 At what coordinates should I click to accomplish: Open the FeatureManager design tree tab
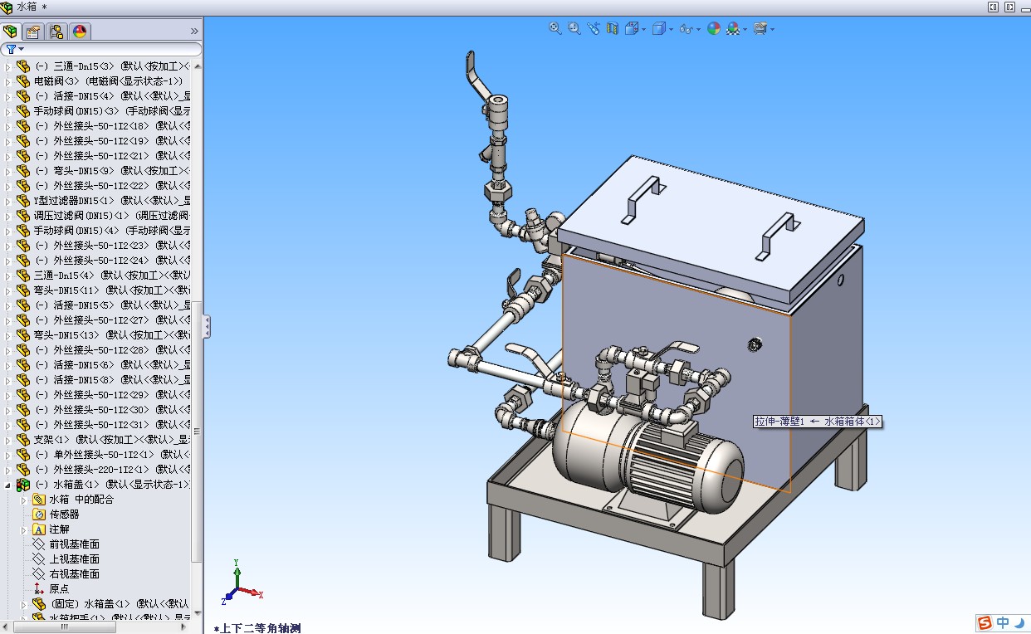pyautogui.click(x=11, y=32)
